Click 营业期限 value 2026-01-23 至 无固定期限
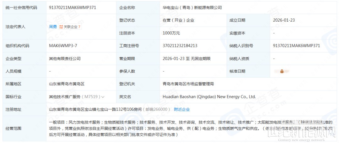Image resolution: width=339 pixels, height=143 pixels. (x=186, y=59)
